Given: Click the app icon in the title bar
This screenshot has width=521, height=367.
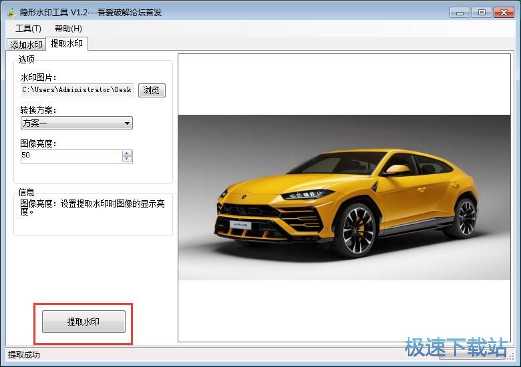Looking at the screenshot, I should coord(11,12).
